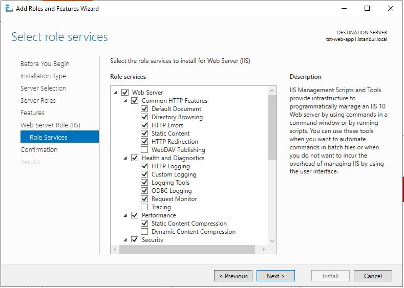The image size is (404, 288).
Task: Uncheck the Directory Browsing checkbox
Action: click(144, 117)
